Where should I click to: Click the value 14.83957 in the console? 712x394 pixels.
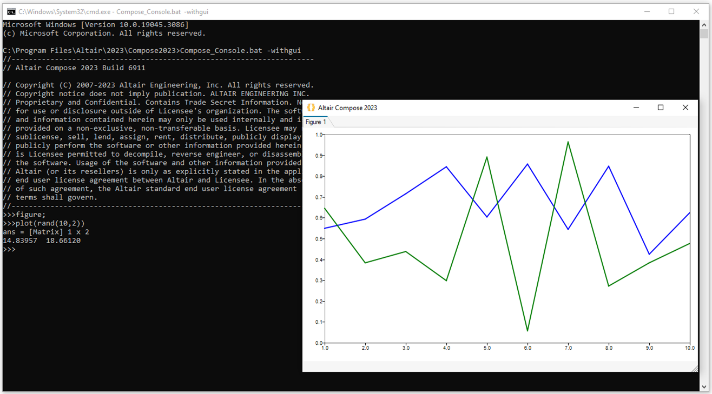point(20,241)
